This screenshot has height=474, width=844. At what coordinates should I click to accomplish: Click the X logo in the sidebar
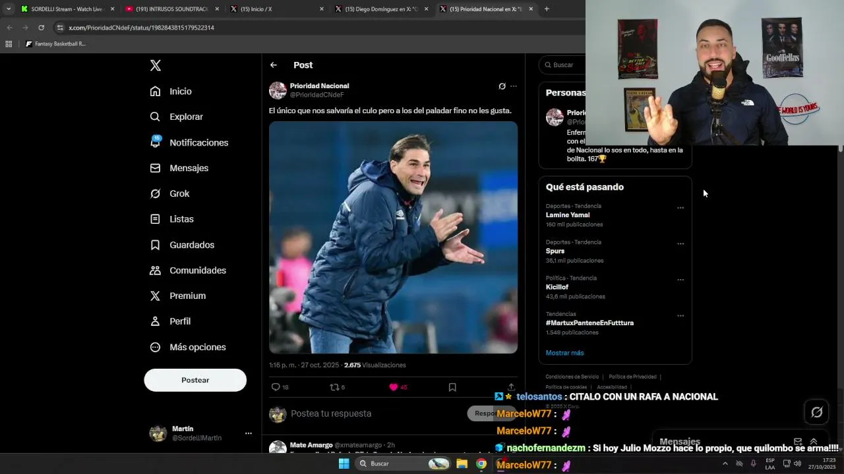156,65
